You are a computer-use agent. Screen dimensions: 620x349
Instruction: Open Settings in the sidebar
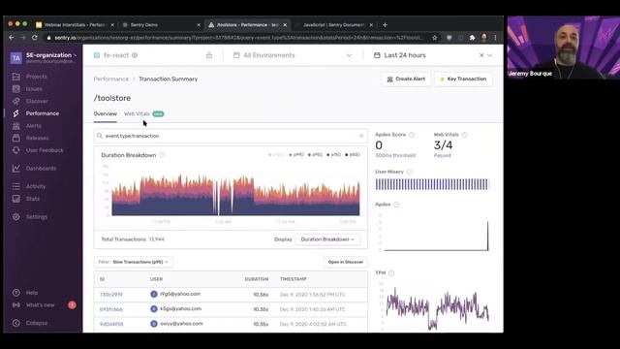click(x=37, y=217)
